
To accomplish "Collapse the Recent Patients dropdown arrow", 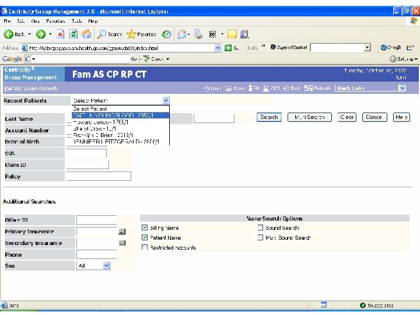I will pos(166,100).
